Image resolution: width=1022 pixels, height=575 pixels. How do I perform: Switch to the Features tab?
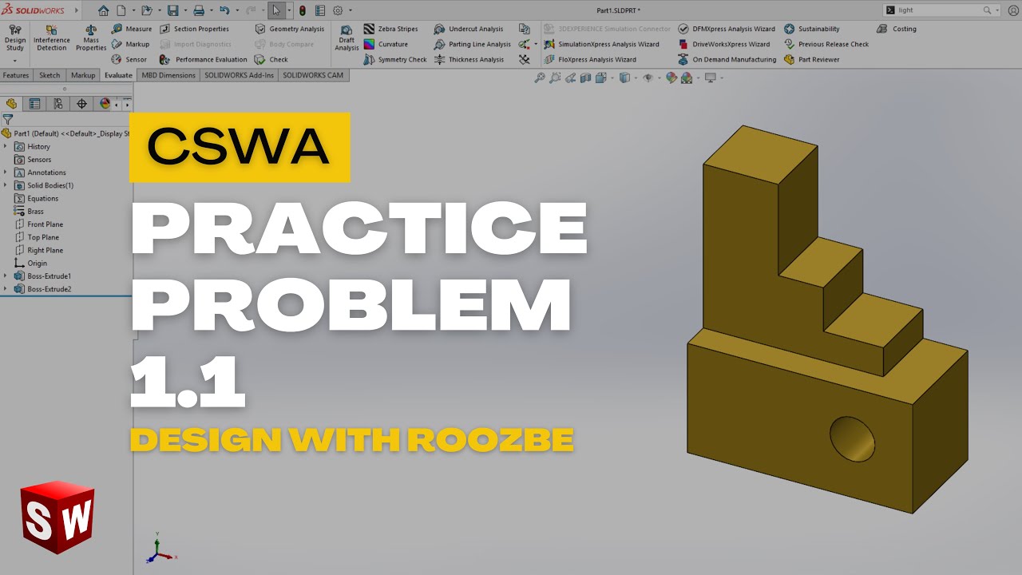tap(16, 75)
